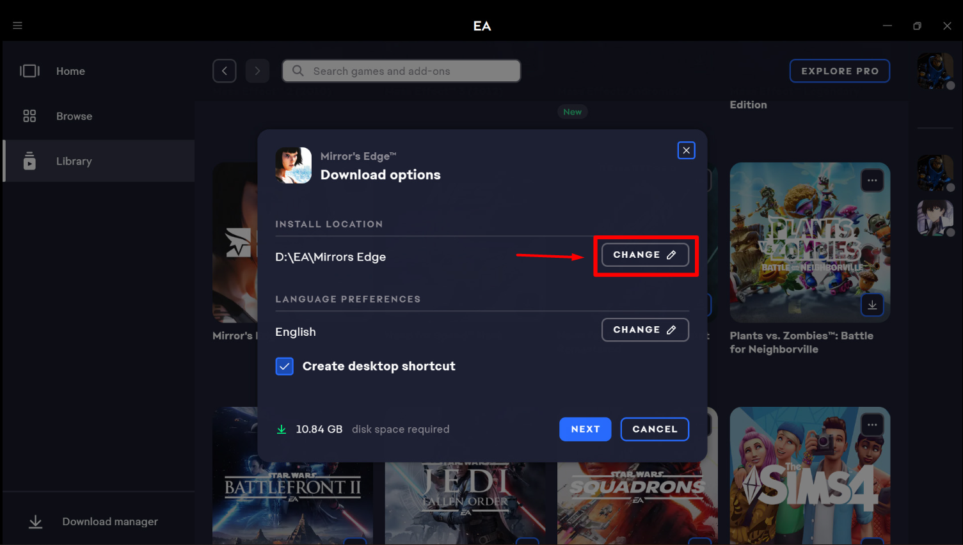Open Plants vs. Zombies options menu
963x545 pixels.
(x=872, y=180)
